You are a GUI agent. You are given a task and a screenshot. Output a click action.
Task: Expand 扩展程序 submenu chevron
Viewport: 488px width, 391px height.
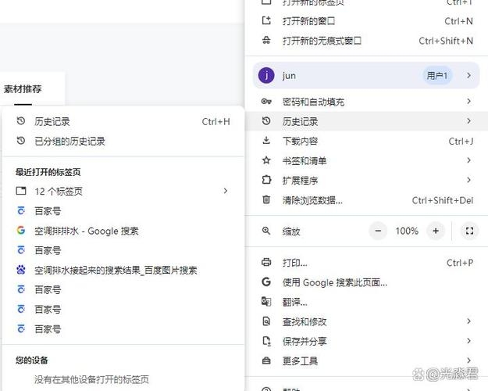click(x=468, y=180)
